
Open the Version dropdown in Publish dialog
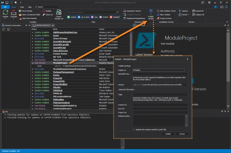click(186, 85)
